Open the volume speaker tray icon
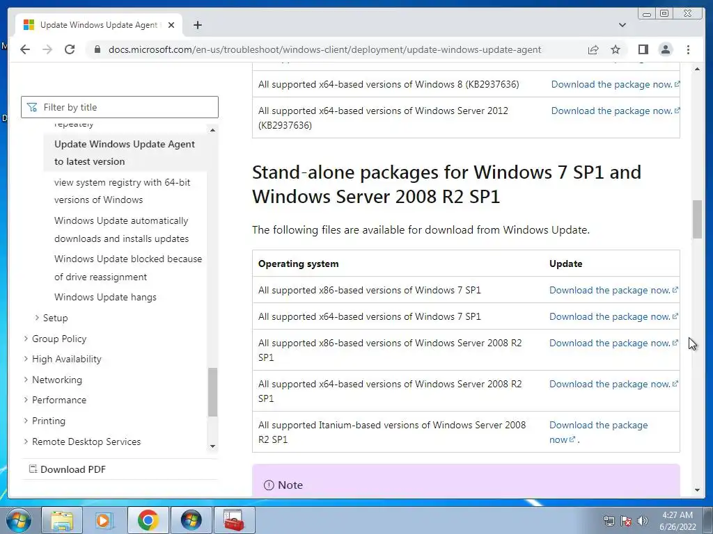The width and height of the screenshot is (713, 534). 643,521
